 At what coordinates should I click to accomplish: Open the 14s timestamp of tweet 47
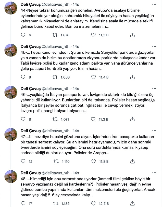pos(76,131)
